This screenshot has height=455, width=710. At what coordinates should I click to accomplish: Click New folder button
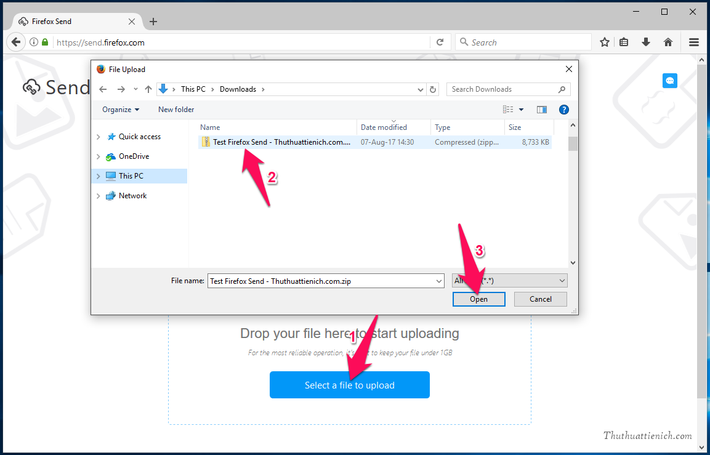click(176, 110)
